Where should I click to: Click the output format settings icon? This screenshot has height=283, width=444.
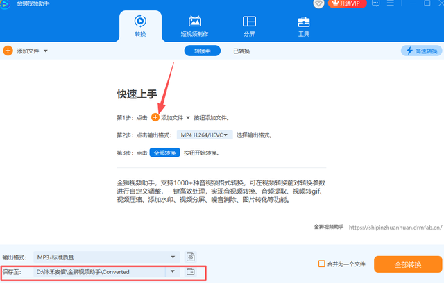191,257
